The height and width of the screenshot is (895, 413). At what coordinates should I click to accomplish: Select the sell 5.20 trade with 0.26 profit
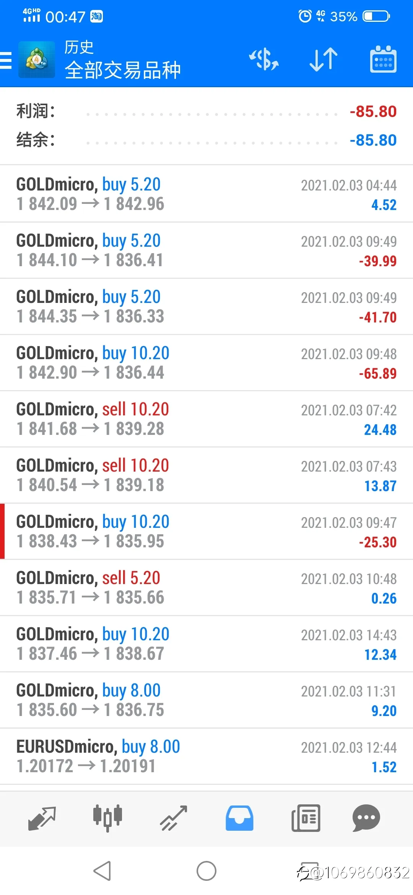206,587
